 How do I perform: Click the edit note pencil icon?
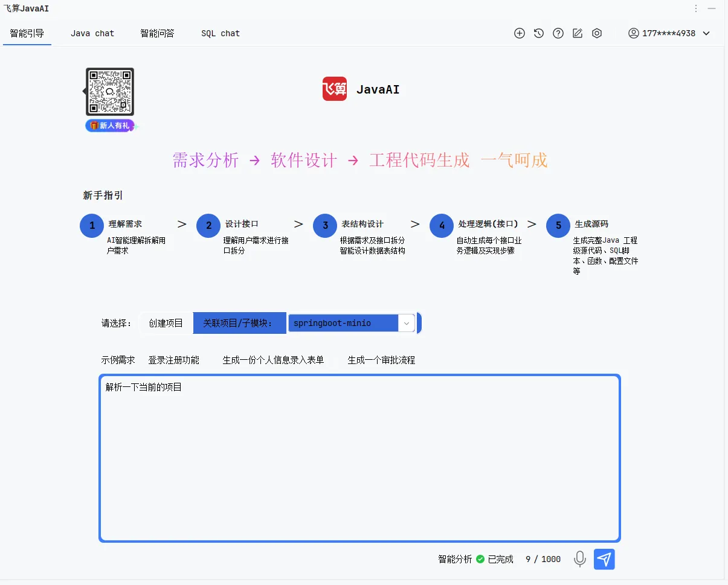578,33
